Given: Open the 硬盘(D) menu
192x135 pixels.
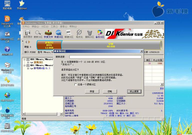Looking at the screenshot, I should (x=35, y=26).
